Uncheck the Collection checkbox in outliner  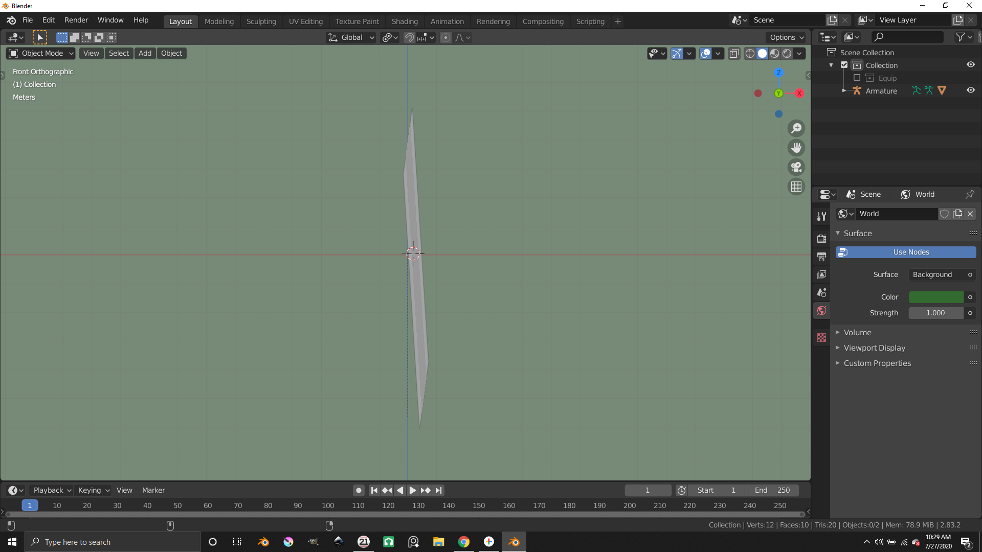point(844,65)
